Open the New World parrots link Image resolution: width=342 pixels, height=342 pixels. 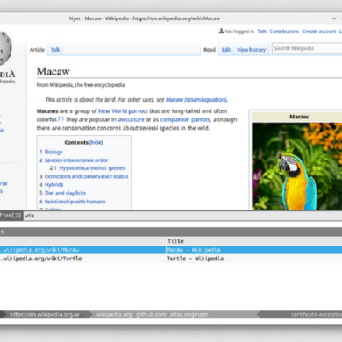(x=123, y=111)
